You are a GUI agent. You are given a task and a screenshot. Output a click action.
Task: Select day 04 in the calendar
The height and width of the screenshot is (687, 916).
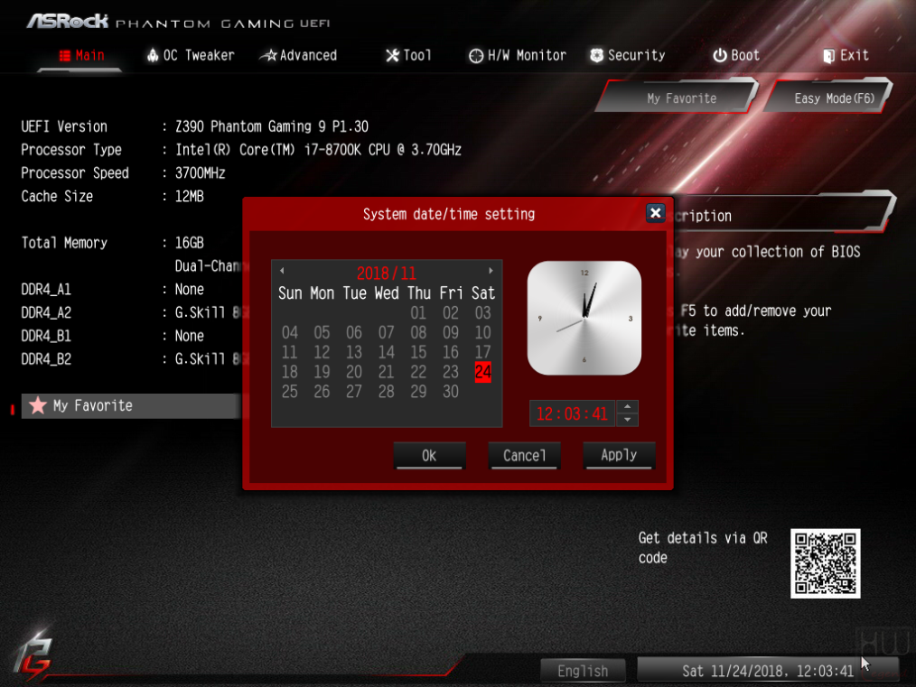pos(290,333)
